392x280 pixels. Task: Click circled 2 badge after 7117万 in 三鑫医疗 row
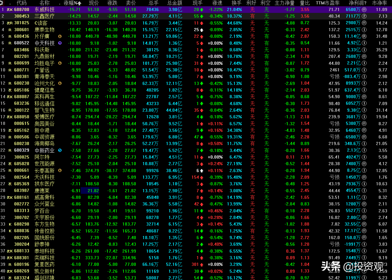364,16
